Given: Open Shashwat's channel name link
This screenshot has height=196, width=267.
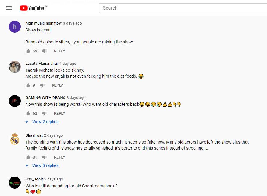Looking at the screenshot, I should 34,135.
